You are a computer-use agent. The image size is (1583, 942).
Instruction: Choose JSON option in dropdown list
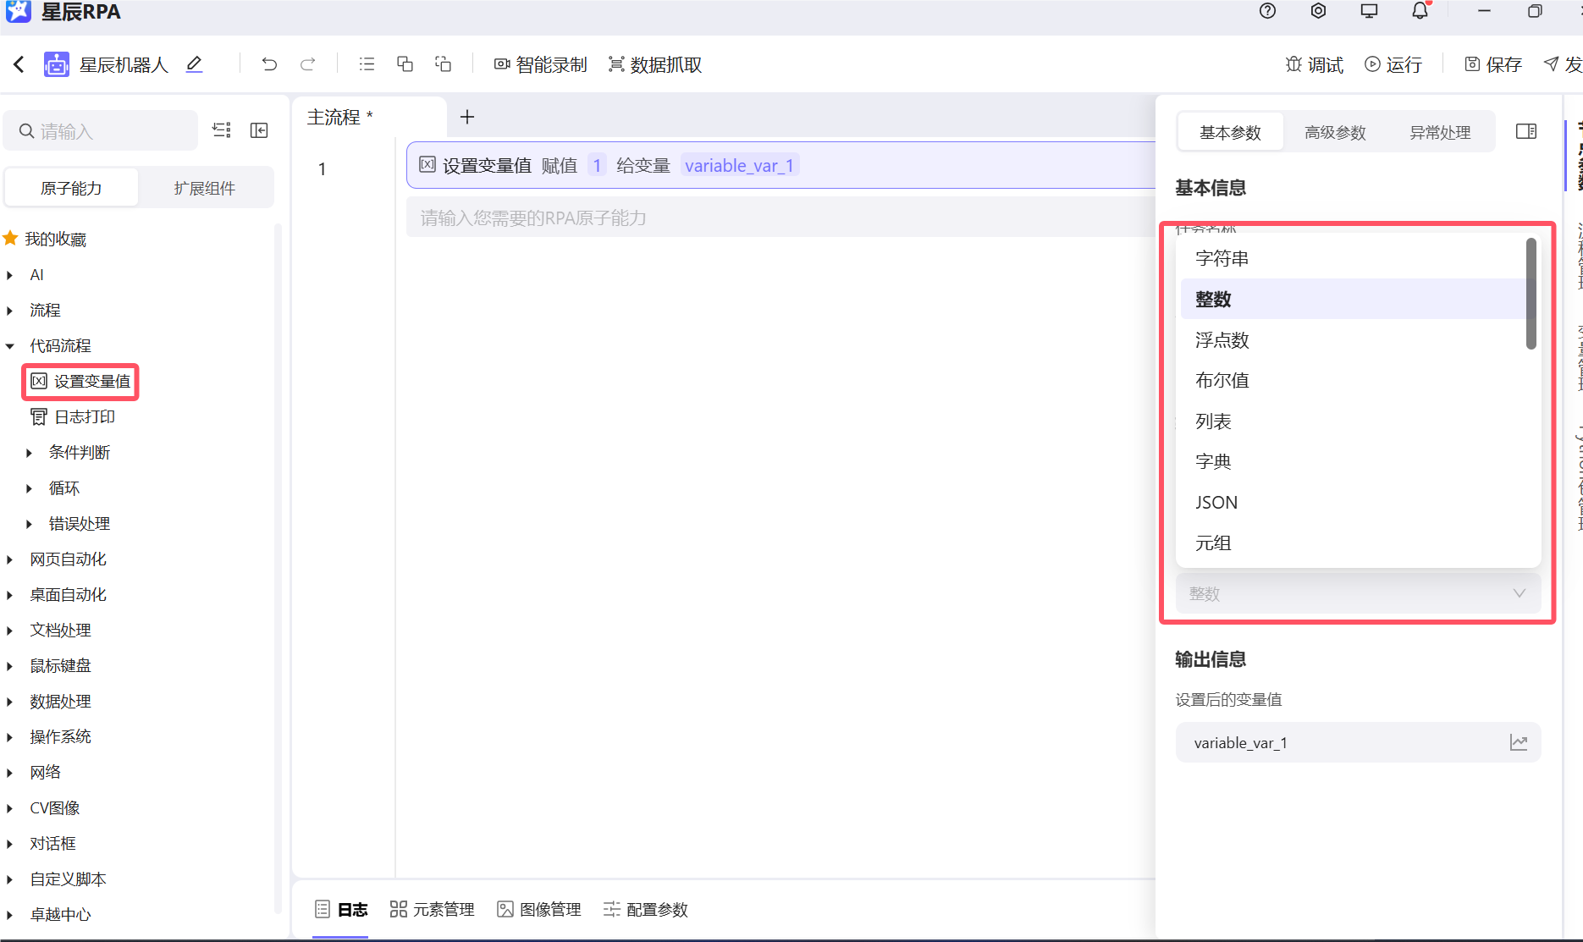[x=1216, y=503]
